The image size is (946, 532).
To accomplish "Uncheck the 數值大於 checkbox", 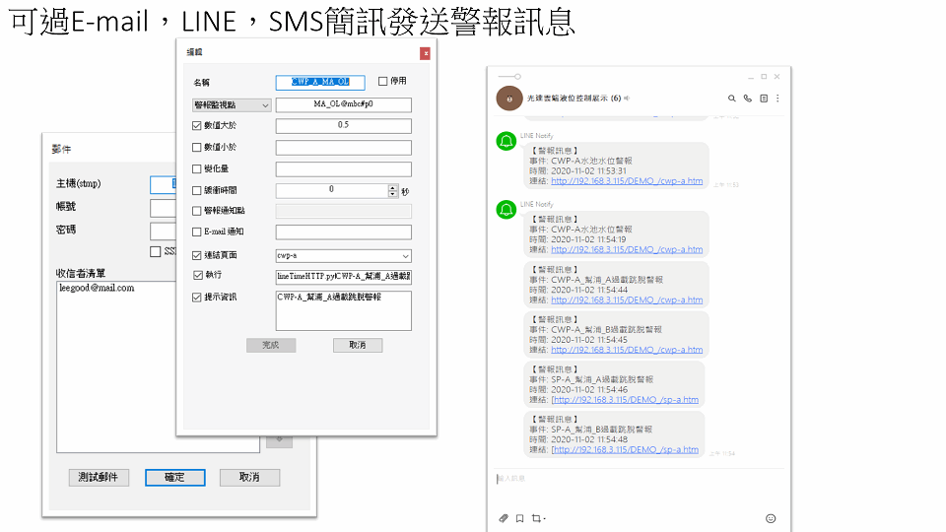I will [x=197, y=125].
